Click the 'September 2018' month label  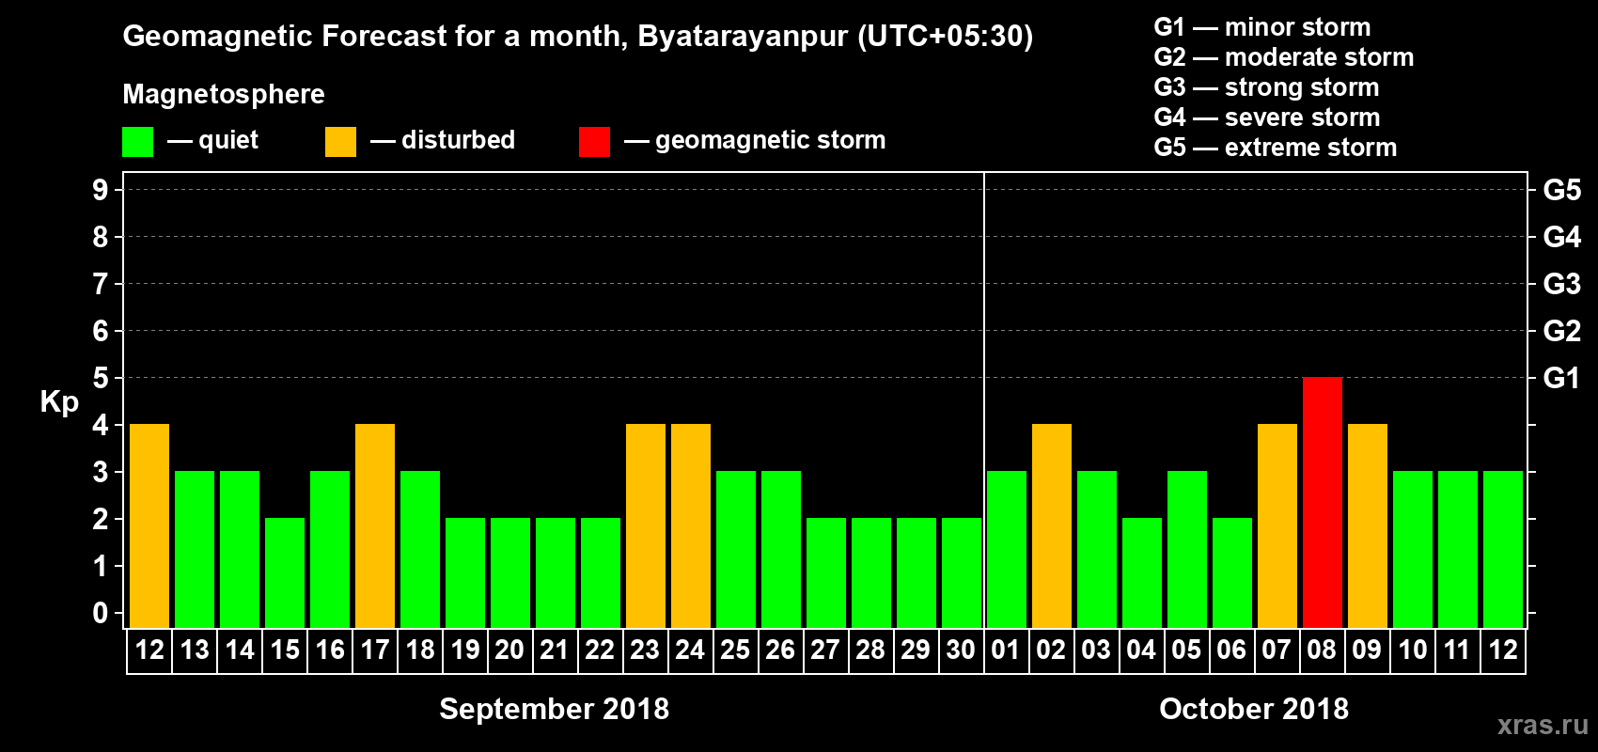point(555,709)
